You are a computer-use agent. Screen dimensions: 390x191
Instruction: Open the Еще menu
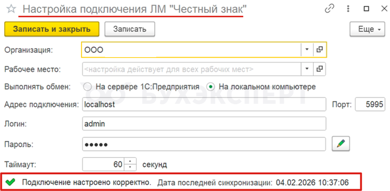(369, 29)
